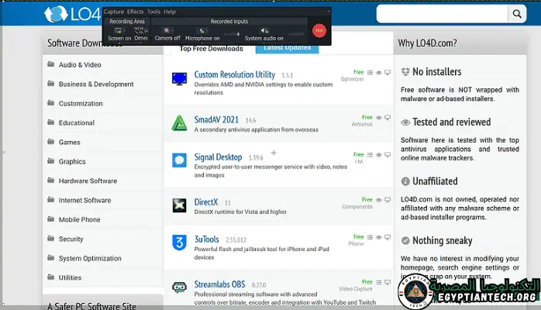Click the recording dimensions field

click(139, 30)
